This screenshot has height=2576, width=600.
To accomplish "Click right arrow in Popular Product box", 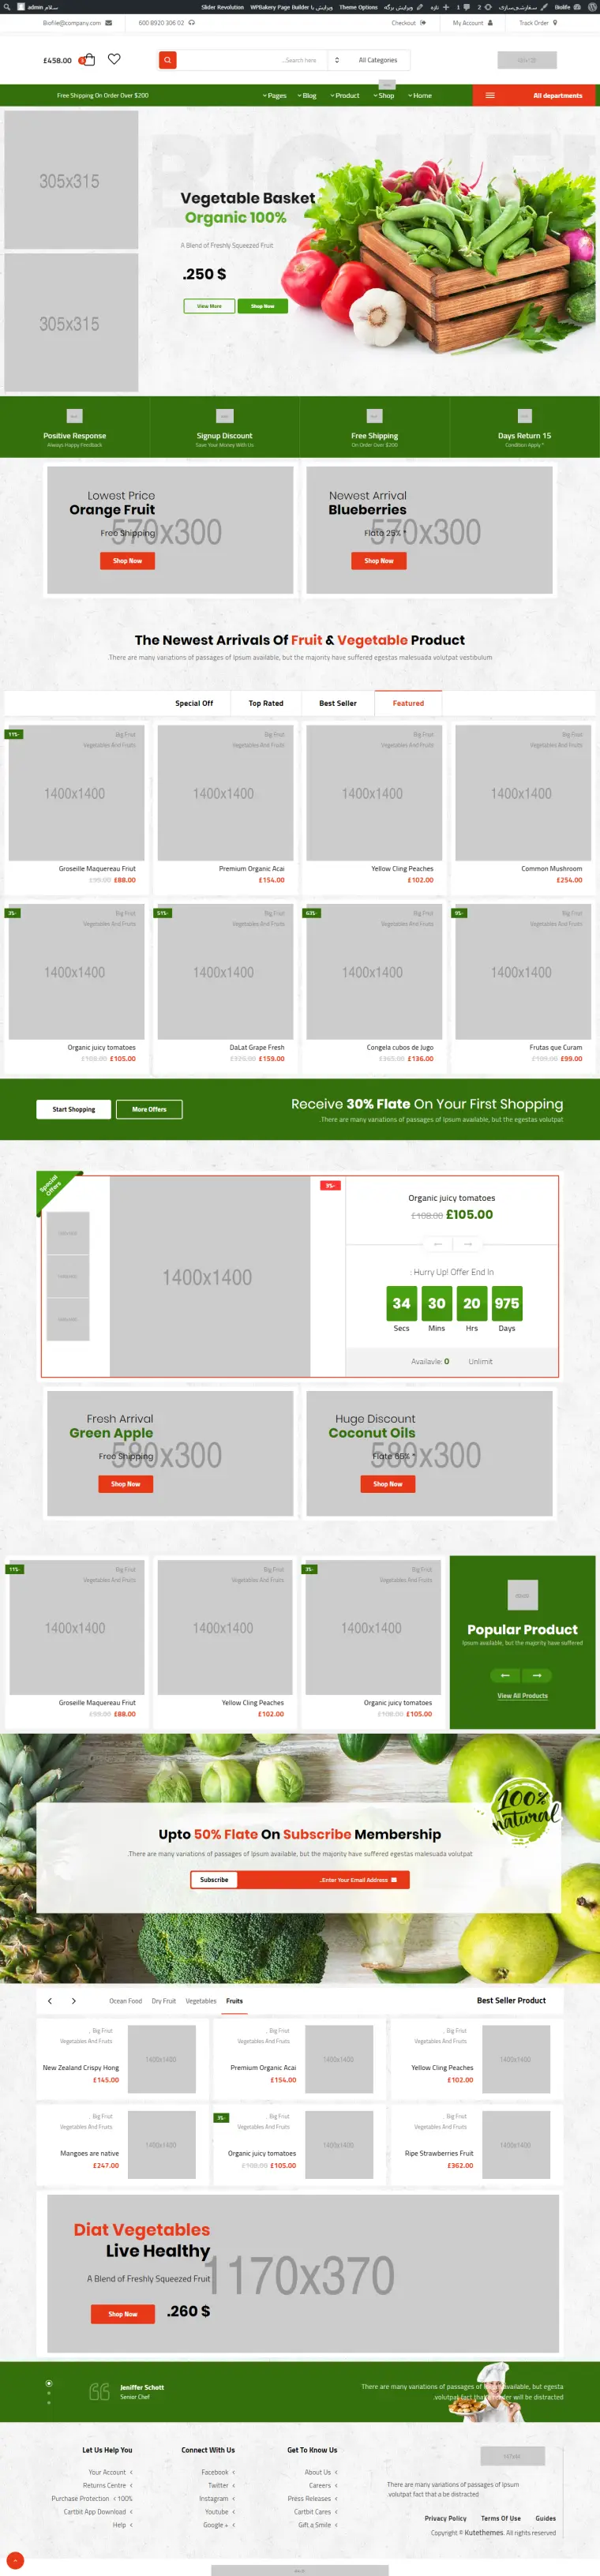I will click(537, 1675).
